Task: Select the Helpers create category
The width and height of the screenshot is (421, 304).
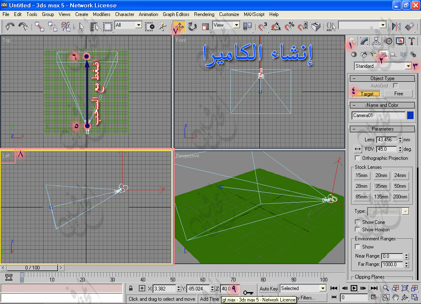Action: point(393,55)
